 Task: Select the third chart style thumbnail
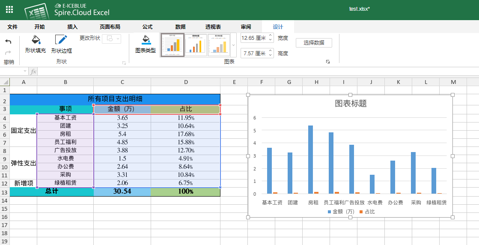pos(219,45)
